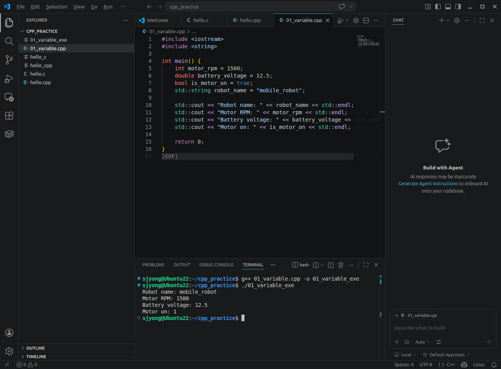This screenshot has width=501, height=369.
Task: Toggle the bottom panel layout button
Action: tap(448, 7)
